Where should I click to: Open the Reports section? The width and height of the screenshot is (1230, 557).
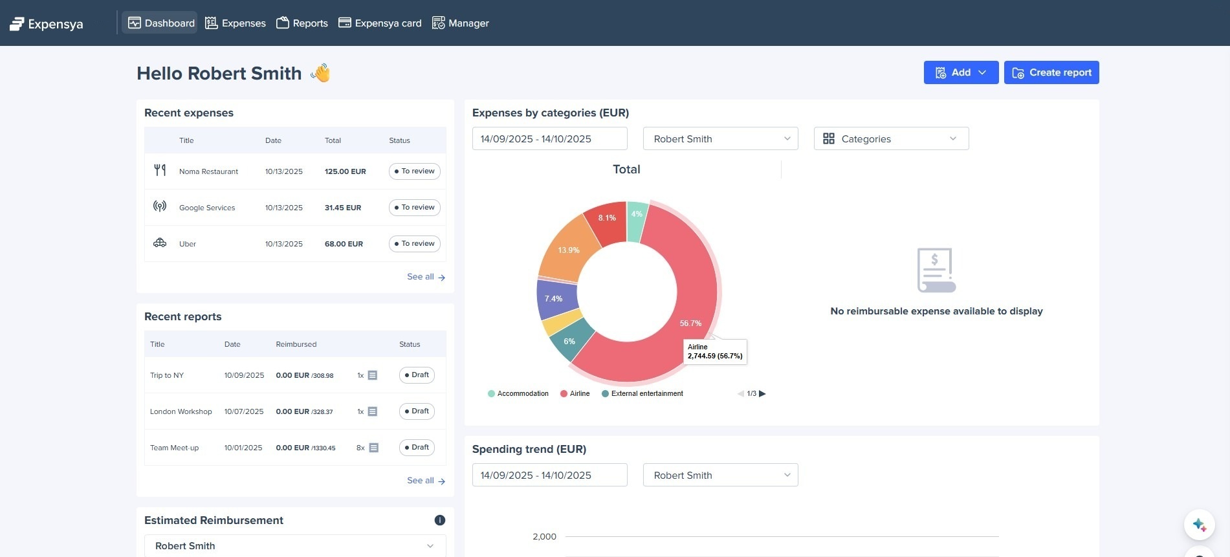(302, 23)
